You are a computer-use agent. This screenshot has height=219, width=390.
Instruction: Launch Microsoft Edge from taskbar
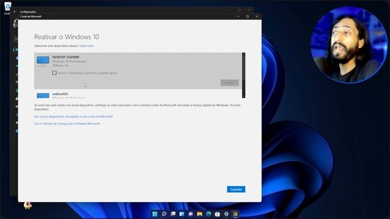pyautogui.click(x=208, y=214)
